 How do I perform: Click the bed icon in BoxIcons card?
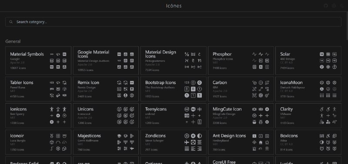coord(321,136)
